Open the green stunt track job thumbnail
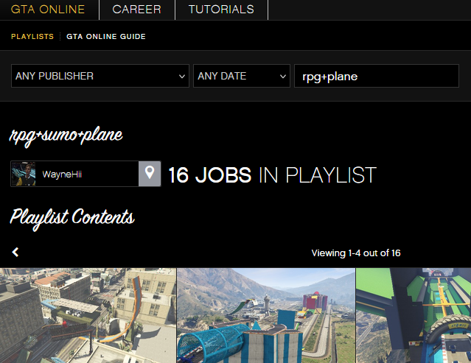471x363 pixels. point(414,316)
